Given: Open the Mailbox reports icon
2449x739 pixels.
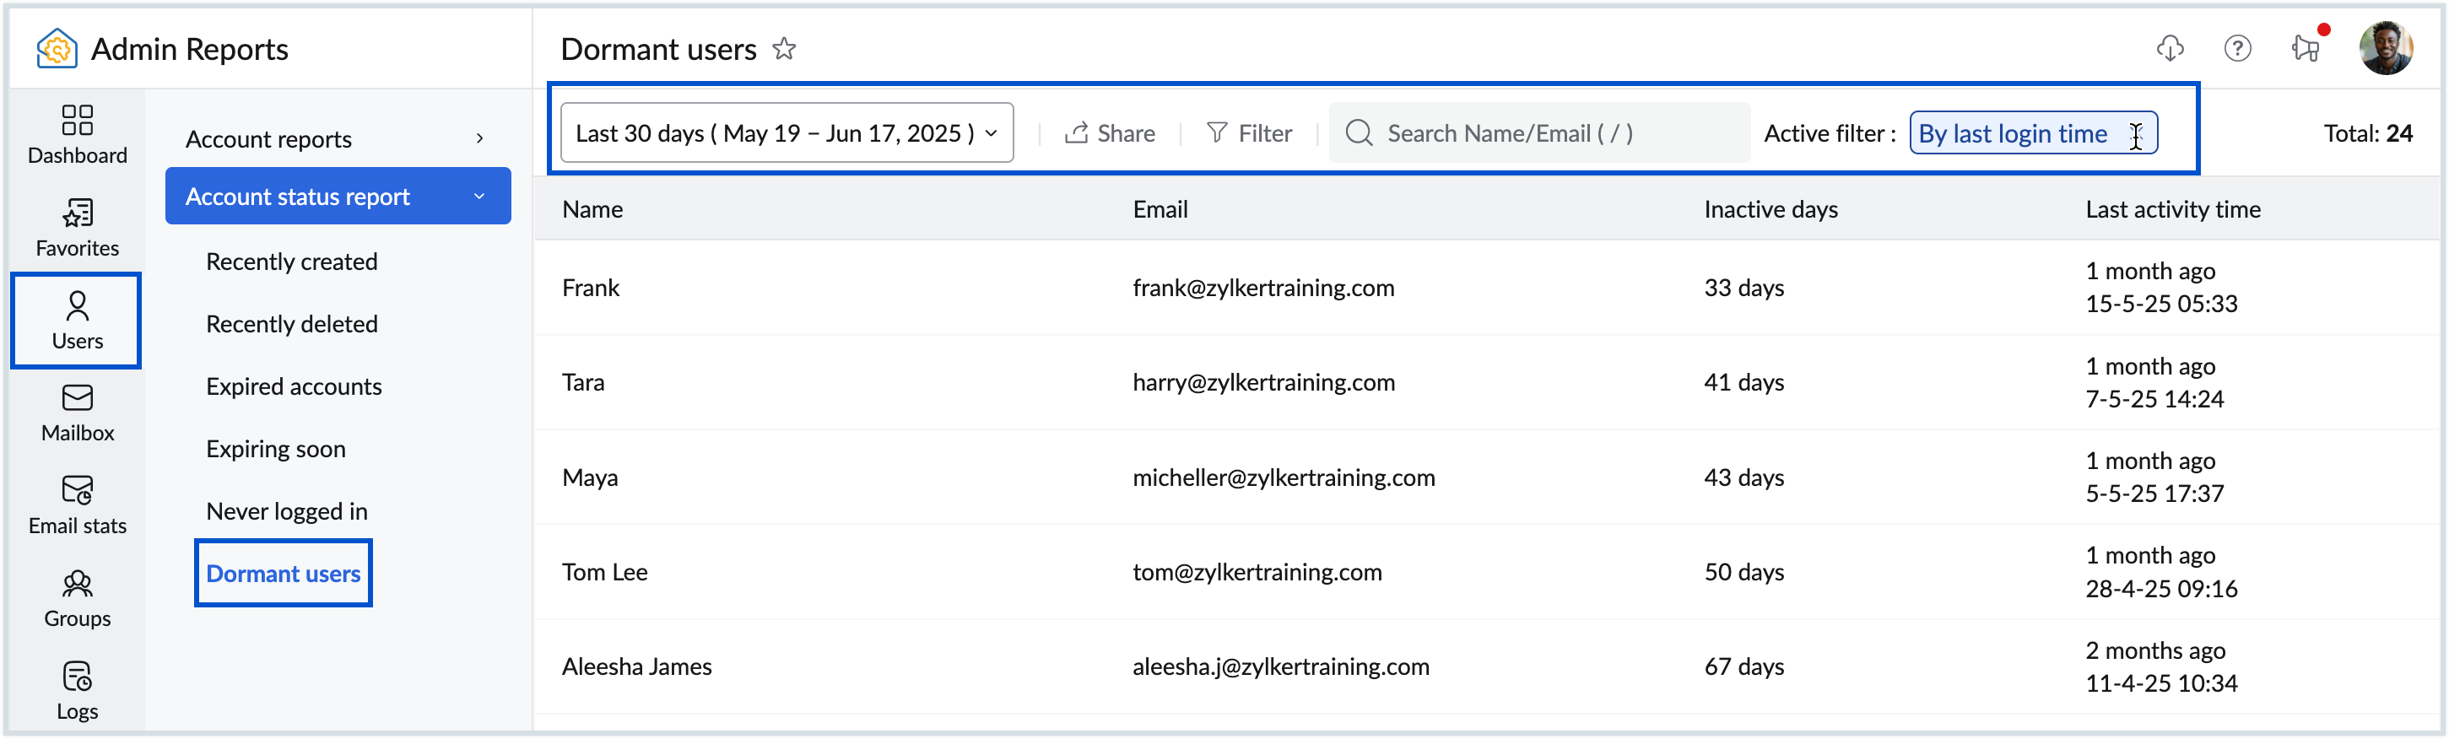Looking at the screenshot, I should (77, 413).
